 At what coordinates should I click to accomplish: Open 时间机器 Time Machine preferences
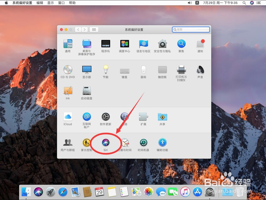(143, 145)
